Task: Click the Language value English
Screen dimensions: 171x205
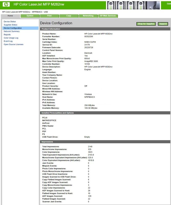Action: pos(88,69)
